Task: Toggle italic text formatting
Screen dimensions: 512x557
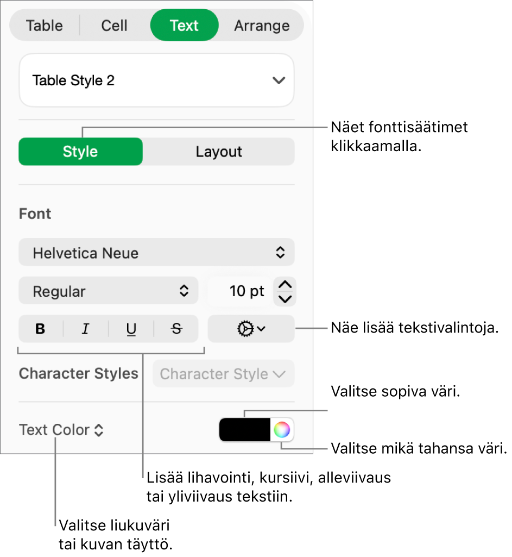Action: point(85,329)
